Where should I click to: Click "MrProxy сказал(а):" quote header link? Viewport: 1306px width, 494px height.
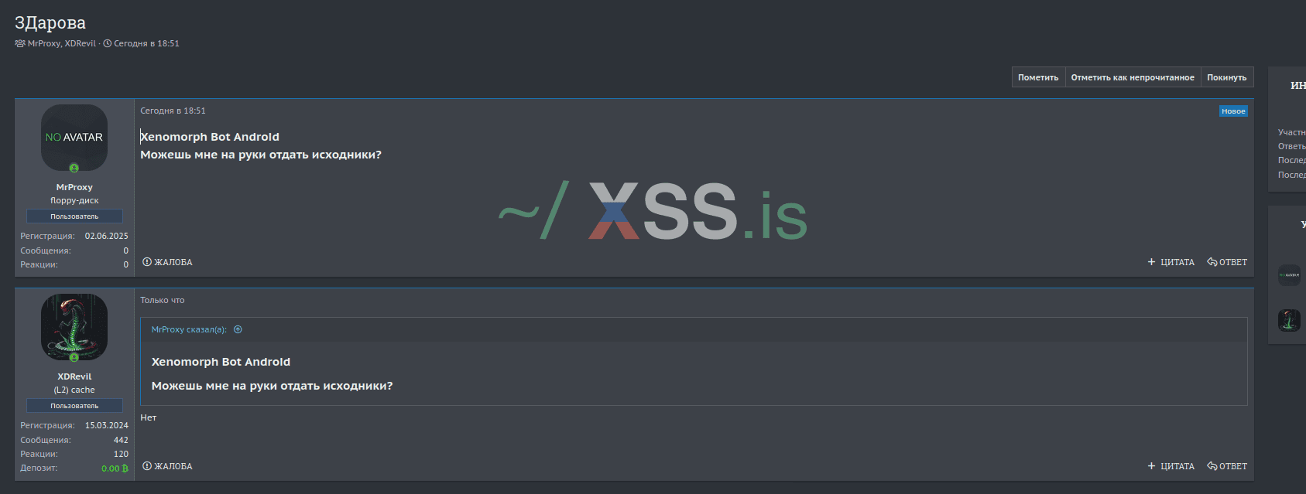(x=189, y=329)
